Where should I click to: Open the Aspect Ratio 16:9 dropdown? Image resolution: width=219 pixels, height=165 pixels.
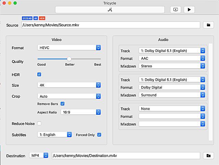[x=80, y=112]
